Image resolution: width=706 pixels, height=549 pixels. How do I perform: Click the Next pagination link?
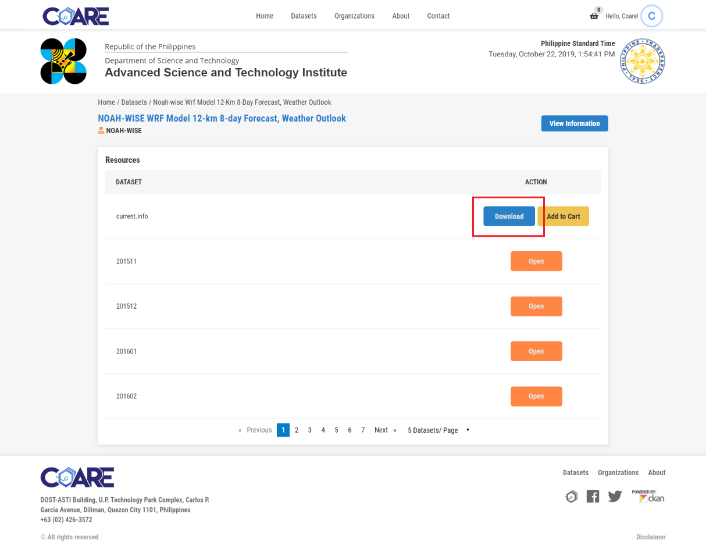point(385,430)
